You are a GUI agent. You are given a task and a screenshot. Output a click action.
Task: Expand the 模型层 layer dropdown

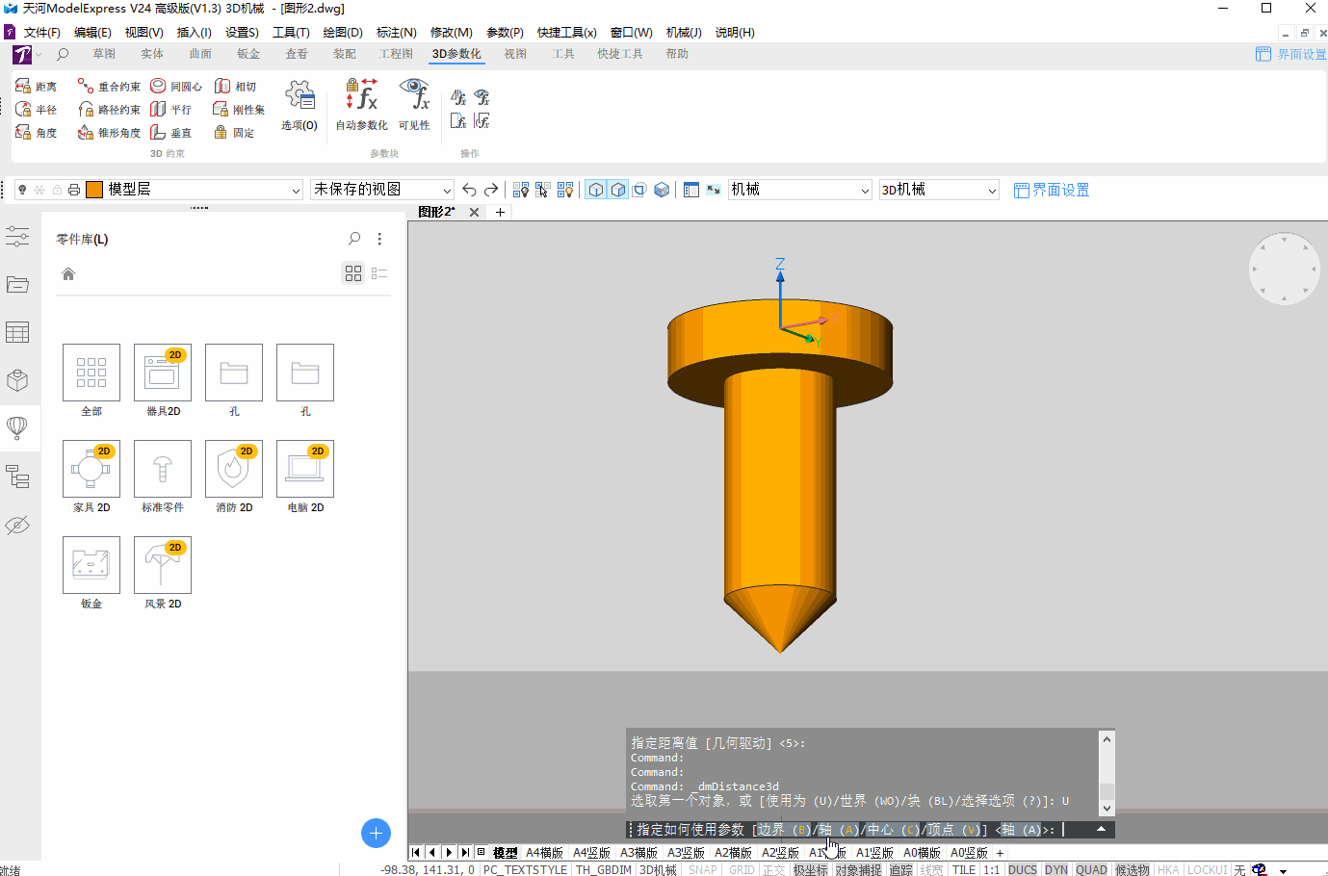(x=296, y=191)
